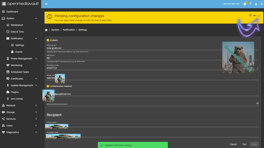Click the help question mark icon
Viewport: 264px width, 148px height.
[250, 4]
